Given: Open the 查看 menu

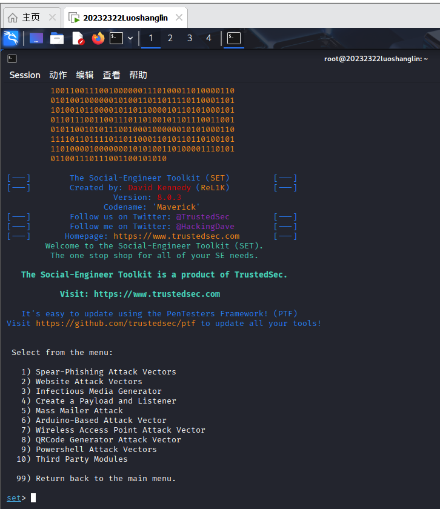Looking at the screenshot, I should pos(112,75).
